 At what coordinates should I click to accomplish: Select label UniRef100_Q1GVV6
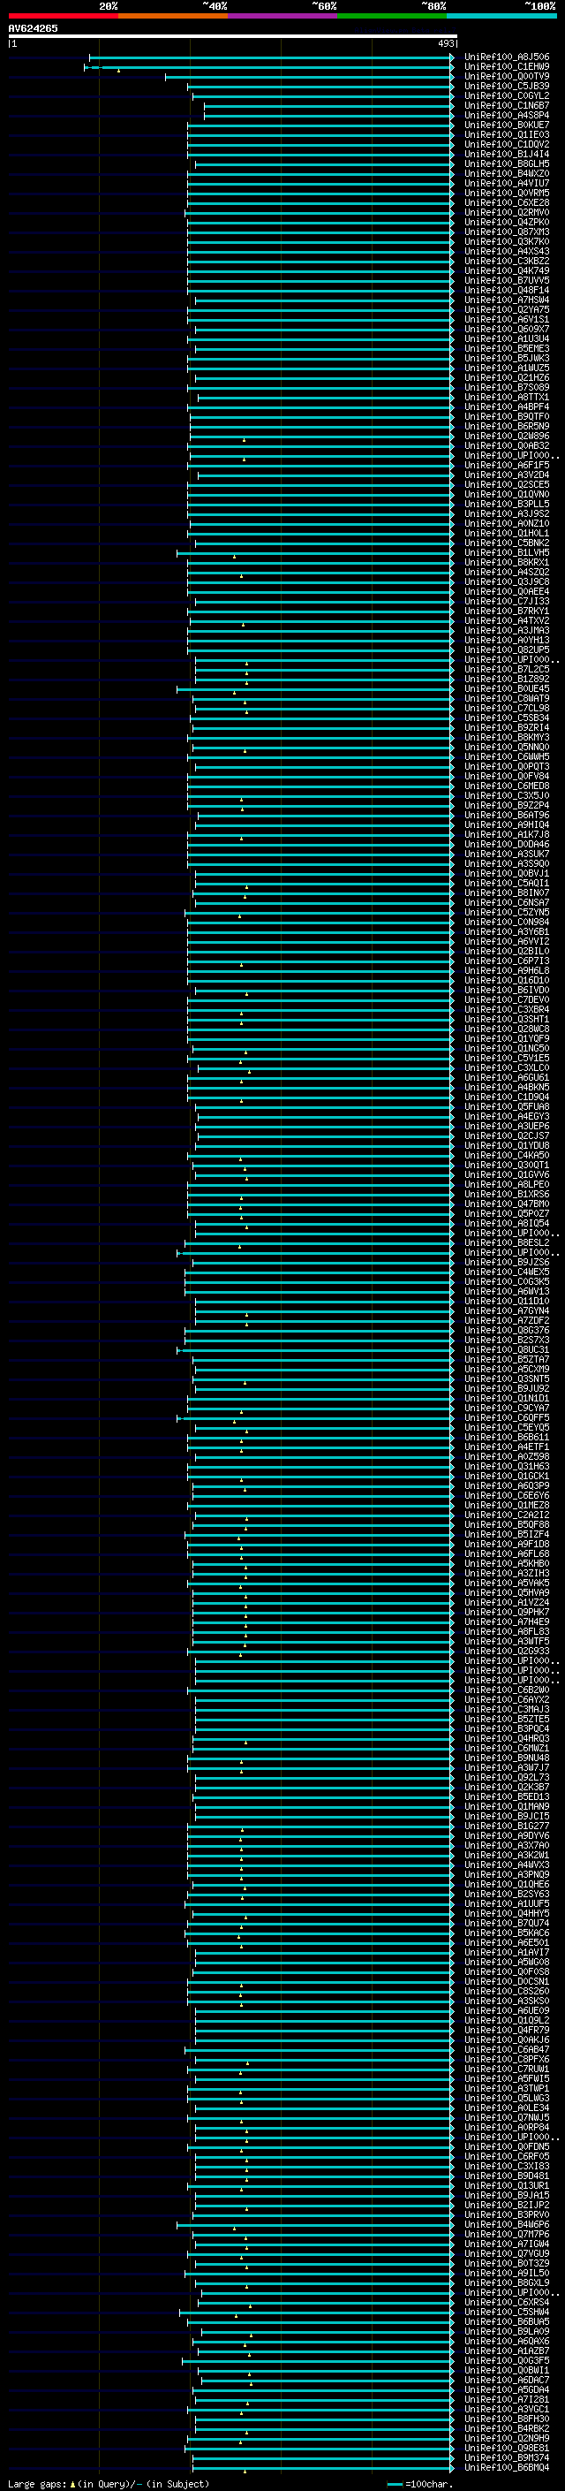(506, 1175)
